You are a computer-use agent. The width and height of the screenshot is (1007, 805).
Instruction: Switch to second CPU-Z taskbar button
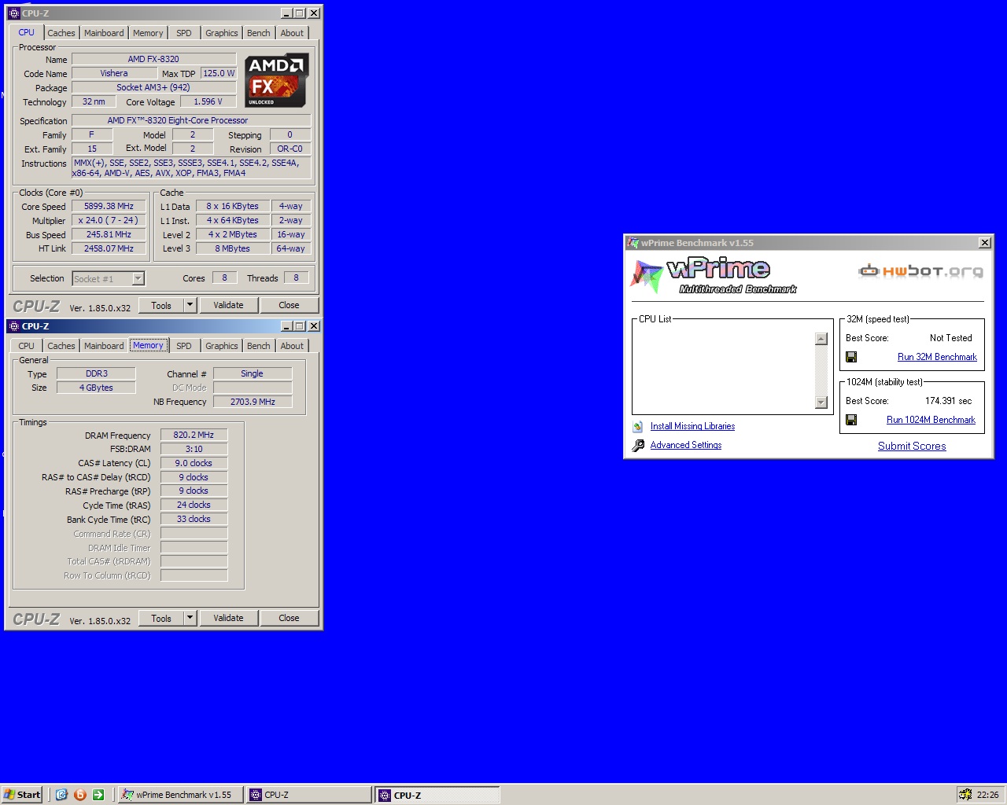pyautogui.click(x=437, y=795)
